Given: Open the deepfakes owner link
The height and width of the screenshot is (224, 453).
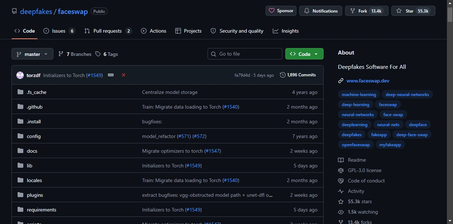Looking at the screenshot, I should point(36,11).
